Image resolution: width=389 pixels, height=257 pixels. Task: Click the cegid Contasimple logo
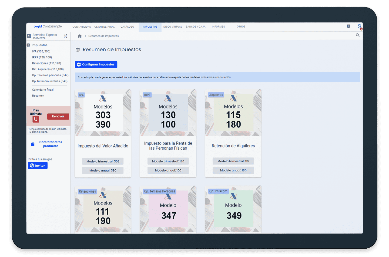(x=48, y=27)
